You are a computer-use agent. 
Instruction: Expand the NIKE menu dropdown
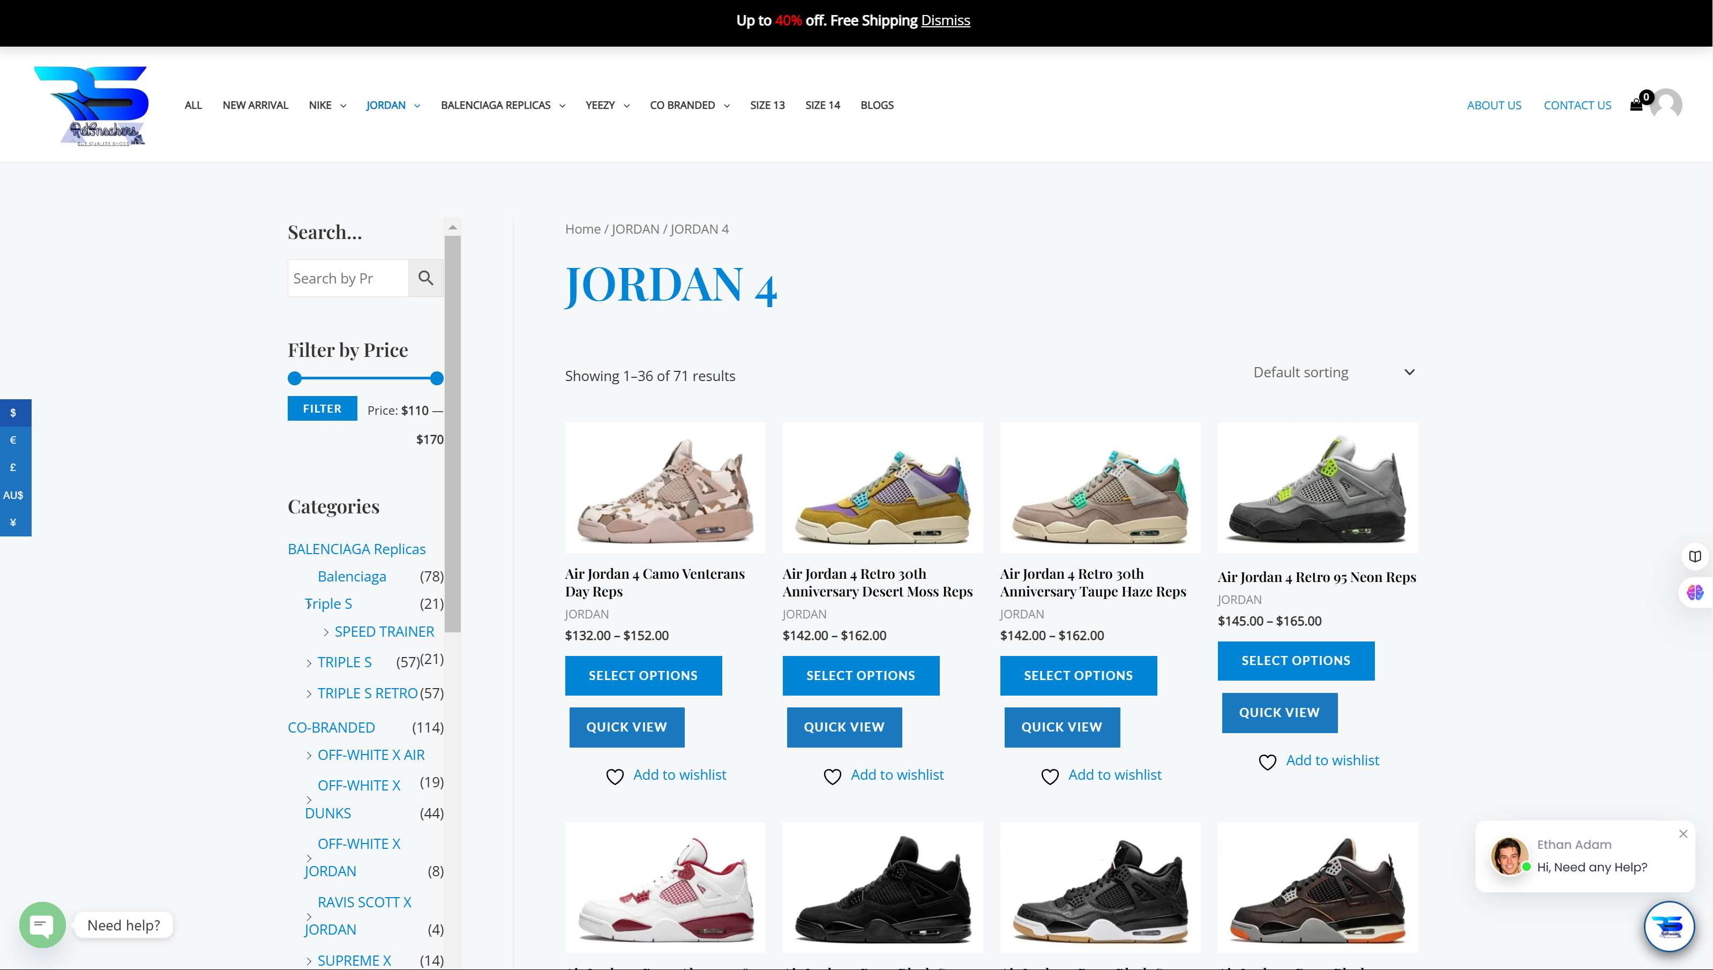click(x=343, y=106)
